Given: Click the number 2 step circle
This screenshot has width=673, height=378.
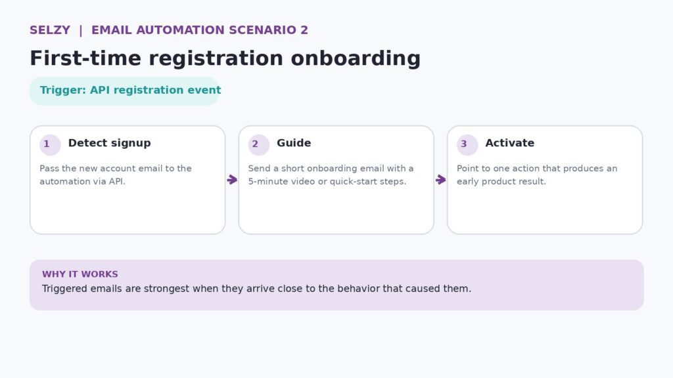Looking at the screenshot, I should tap(259, 145).
